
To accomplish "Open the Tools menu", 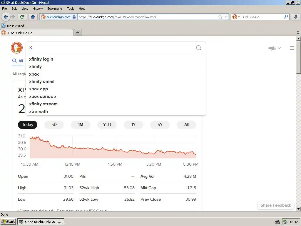I will (x=71, y=9).
